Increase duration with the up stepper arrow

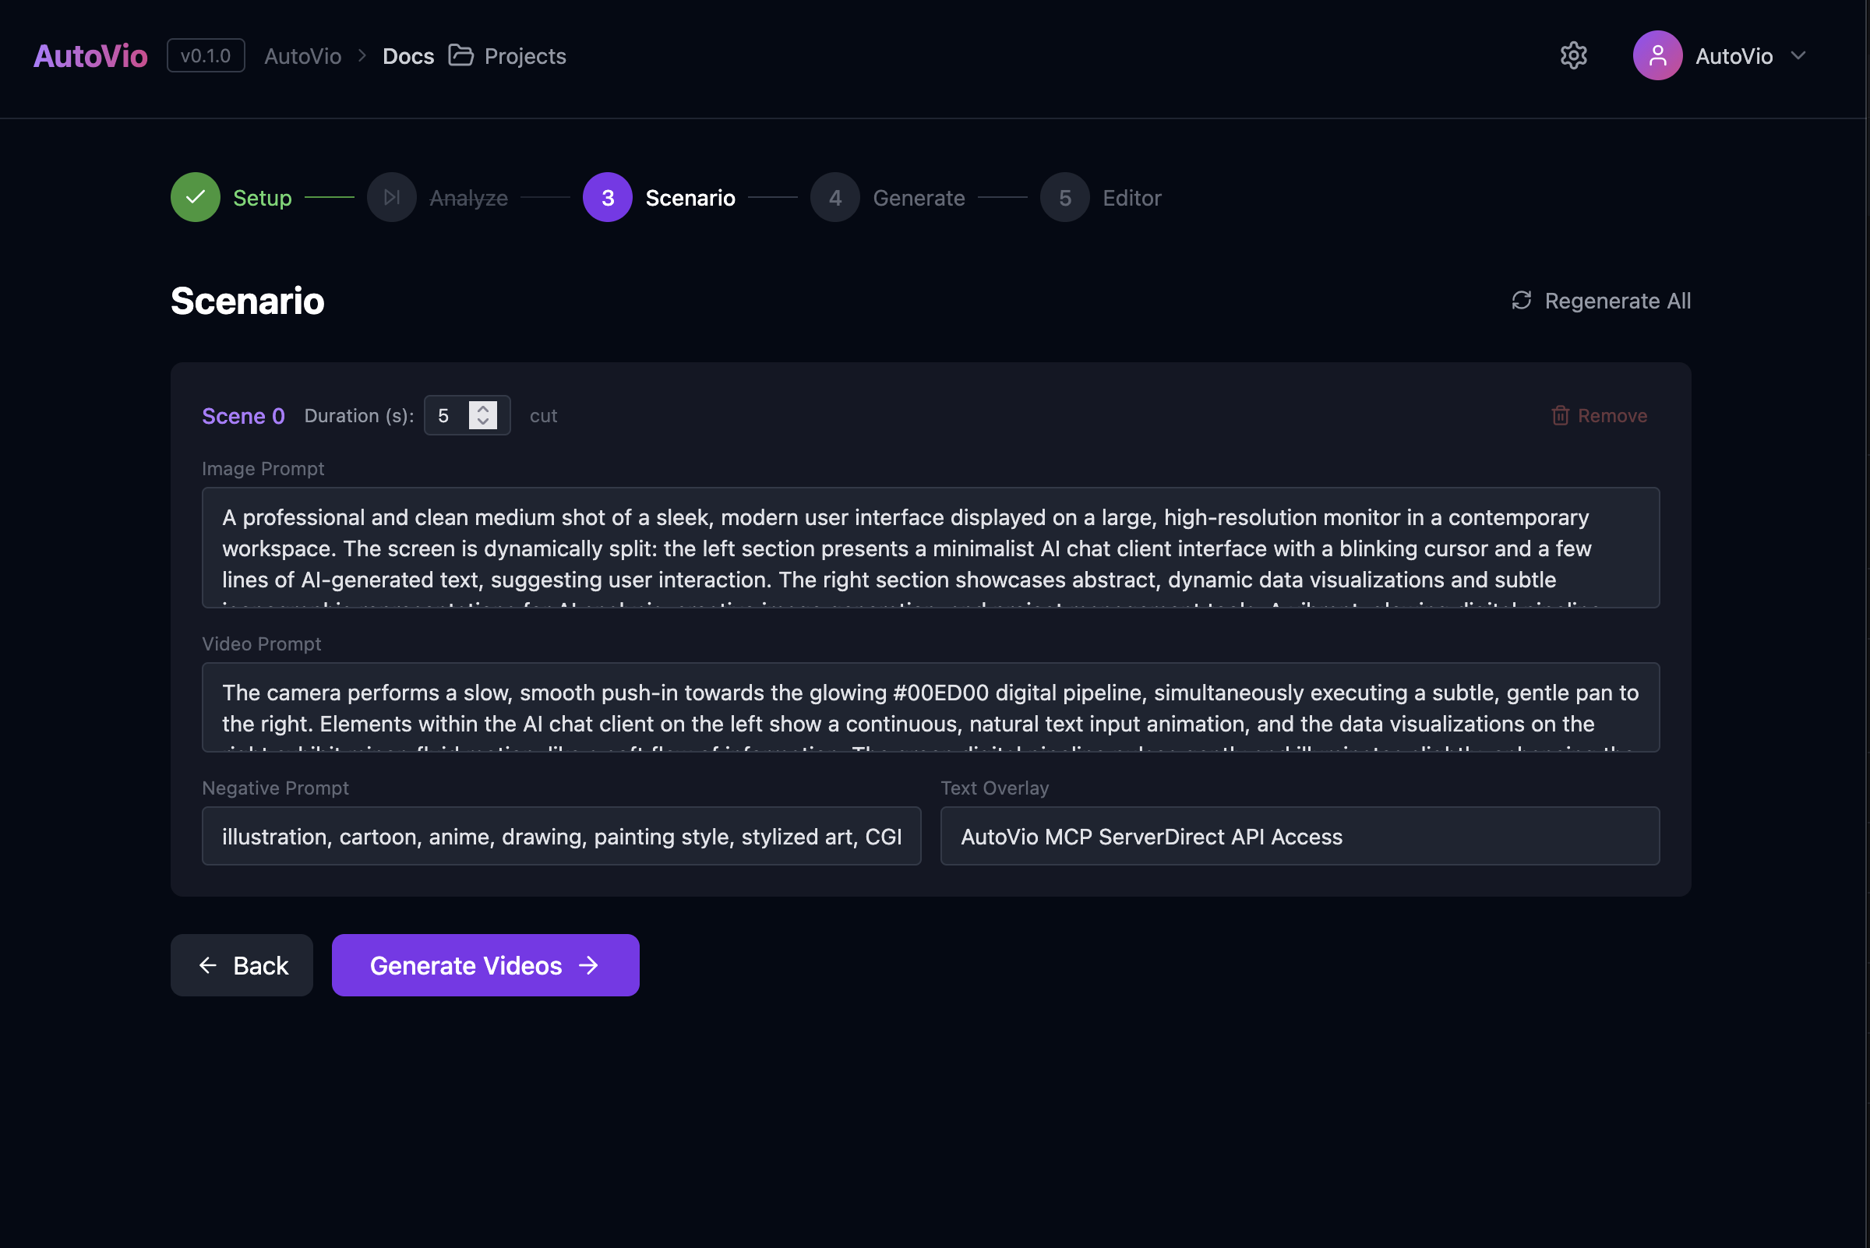(483, 408)
